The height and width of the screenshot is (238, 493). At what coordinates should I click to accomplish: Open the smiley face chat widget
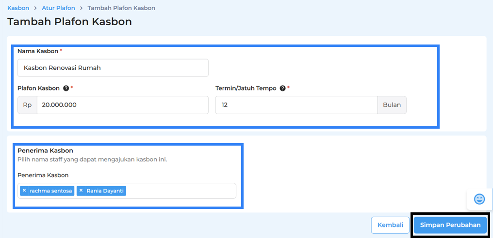(479, 199)
